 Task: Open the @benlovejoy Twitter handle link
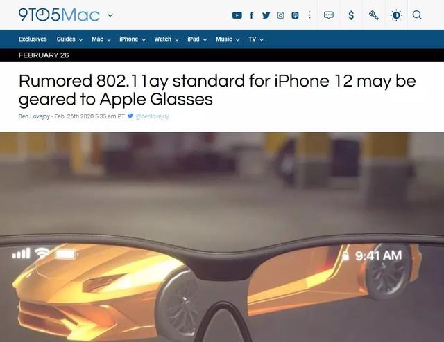(x=153, y=116)
